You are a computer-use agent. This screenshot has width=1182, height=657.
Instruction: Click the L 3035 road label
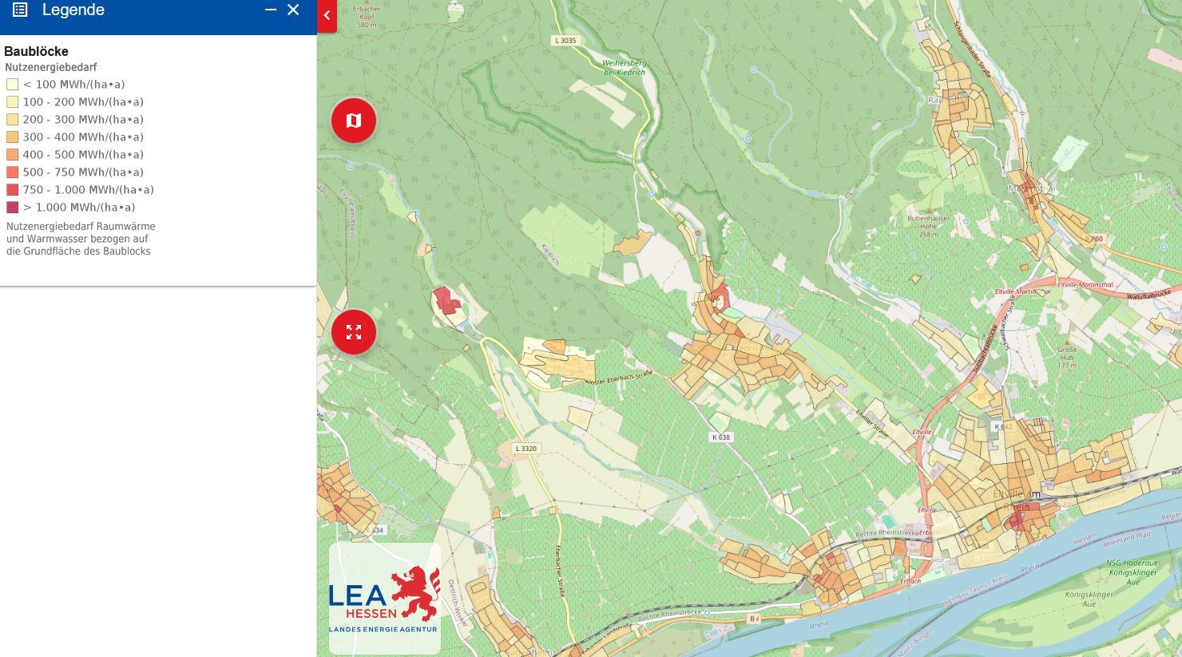[x=565, y=40]
